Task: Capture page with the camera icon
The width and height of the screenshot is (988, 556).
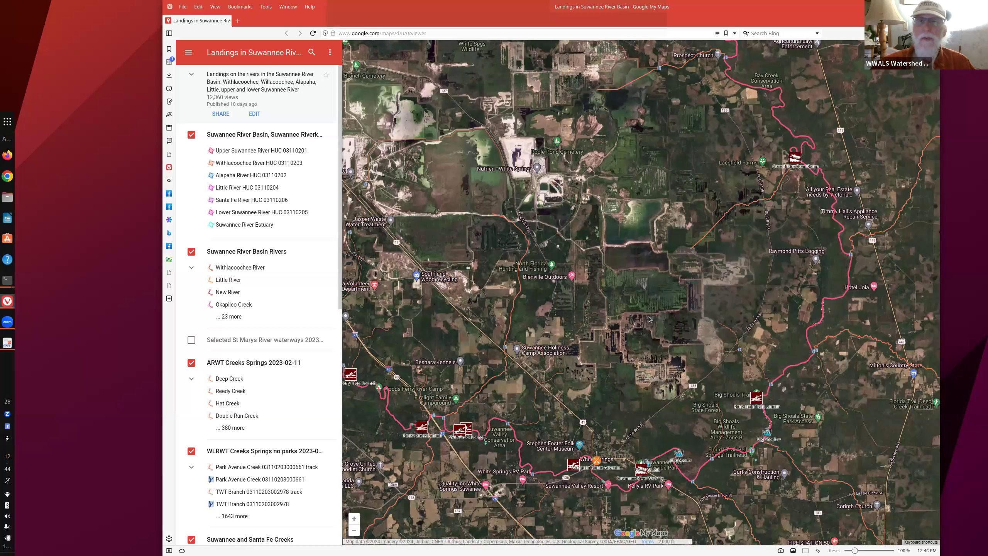Action: [x=780, y=551]
